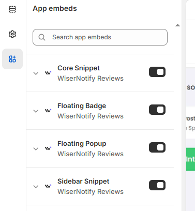Image resolution: width=195 pixels, height=211 pixels.
Task: Click WiserNotify Reviews under Floating Badge
Action: pos(91,116)
